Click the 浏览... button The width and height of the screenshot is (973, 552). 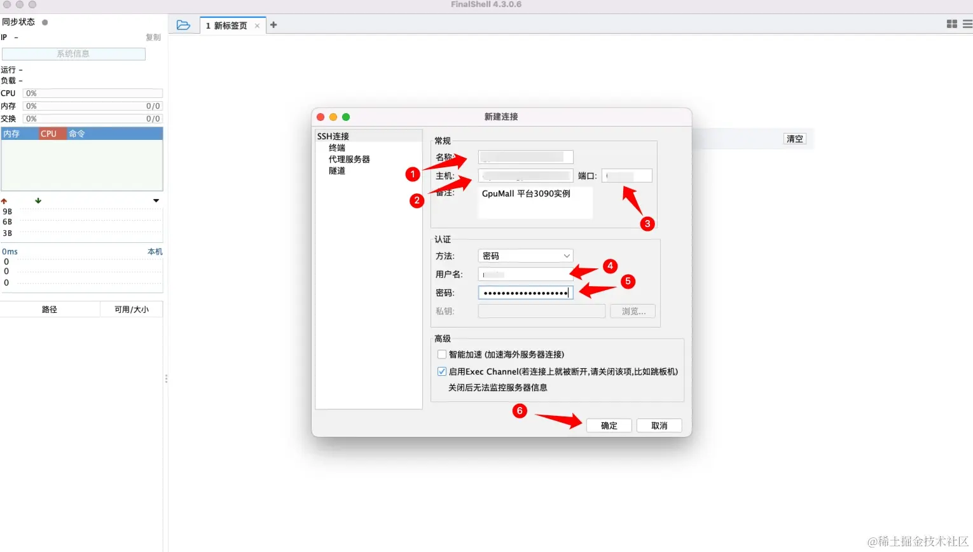633,311
